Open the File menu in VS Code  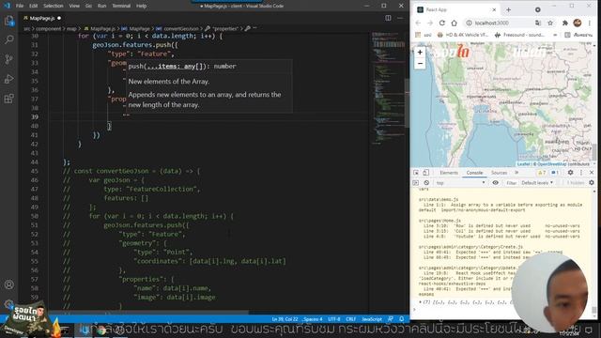click(x=20, y=6)
